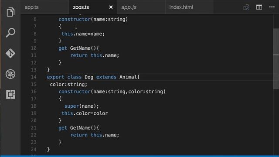Image resolution: width=279 pixels, height=157 pixels.
Task: Click 'GetName(){' on line 10
Action: [x=85, y=48]
